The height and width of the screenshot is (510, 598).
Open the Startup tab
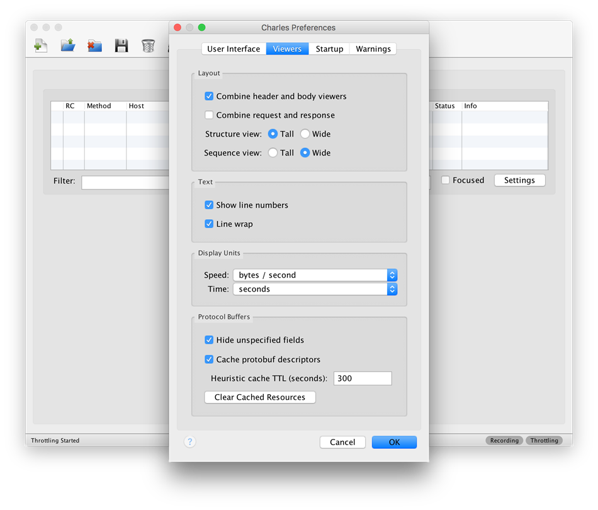coord(329,49)
